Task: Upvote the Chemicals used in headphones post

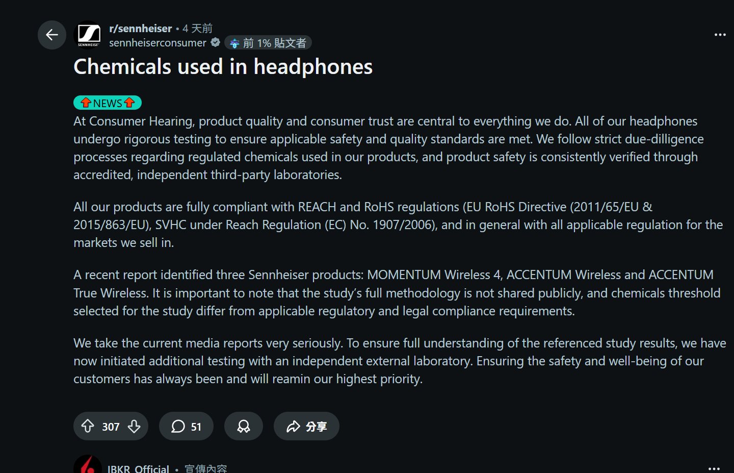Action: tap(88, 426)
